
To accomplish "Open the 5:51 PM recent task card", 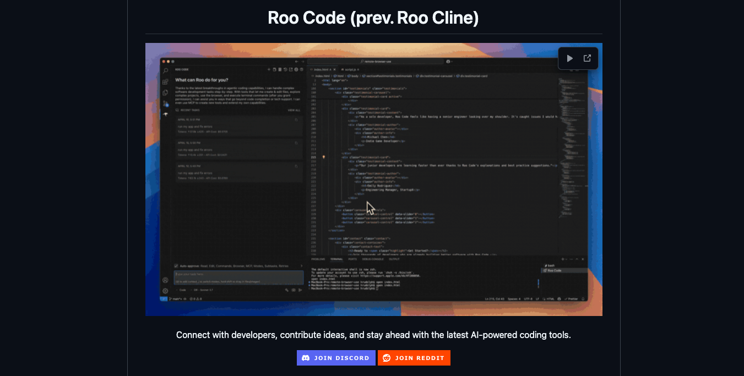I will pos(239,127).
